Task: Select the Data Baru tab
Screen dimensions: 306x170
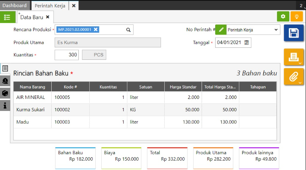Action: [32, 17]
